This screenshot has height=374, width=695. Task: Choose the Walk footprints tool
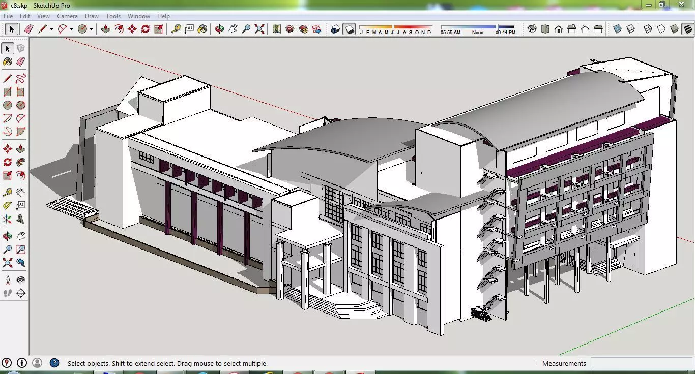pyautogui.click(x=7, y=293)
